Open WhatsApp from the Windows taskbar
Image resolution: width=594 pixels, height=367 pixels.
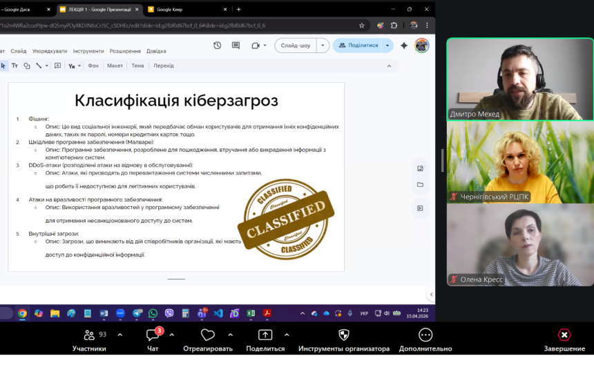tap(153, 313)
